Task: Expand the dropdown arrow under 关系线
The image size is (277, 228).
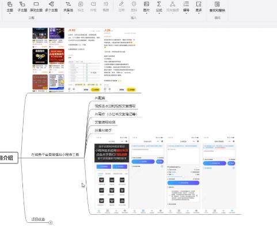Action: (68, 13)
